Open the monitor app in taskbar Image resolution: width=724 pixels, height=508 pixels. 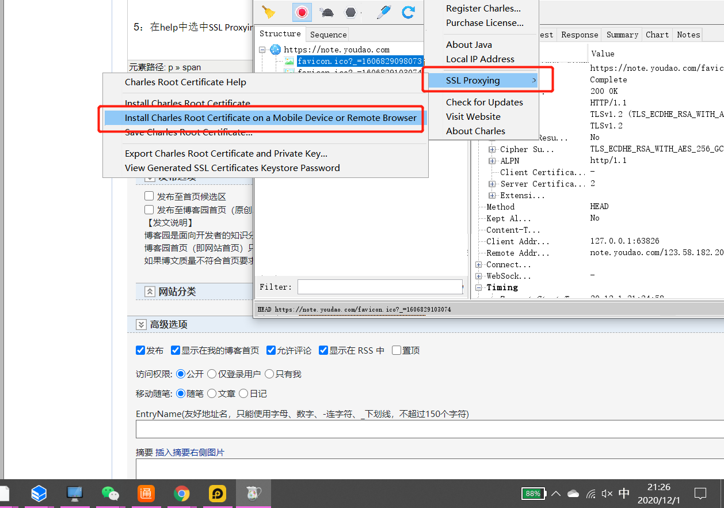point(75,494)
